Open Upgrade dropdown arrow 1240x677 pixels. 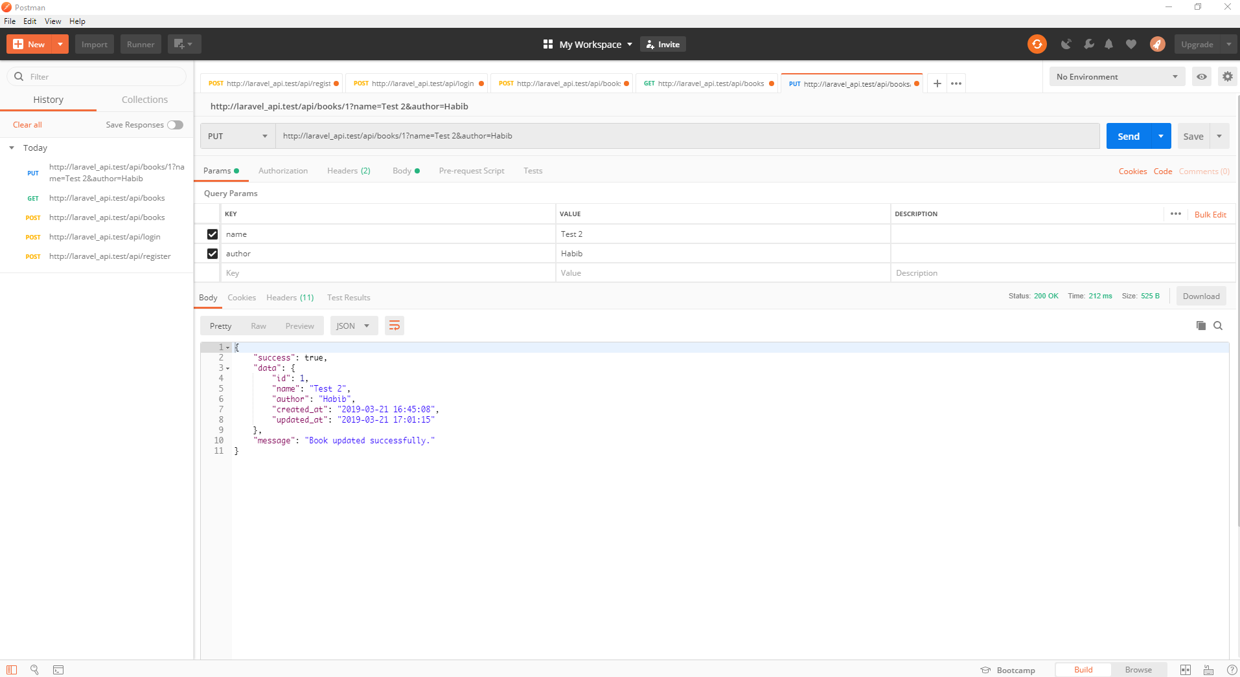(1228, 44)
